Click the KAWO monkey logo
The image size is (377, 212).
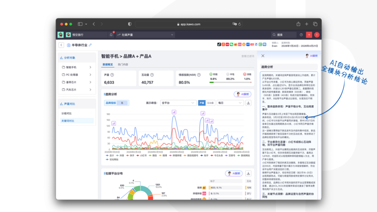(x=61, y=35)
